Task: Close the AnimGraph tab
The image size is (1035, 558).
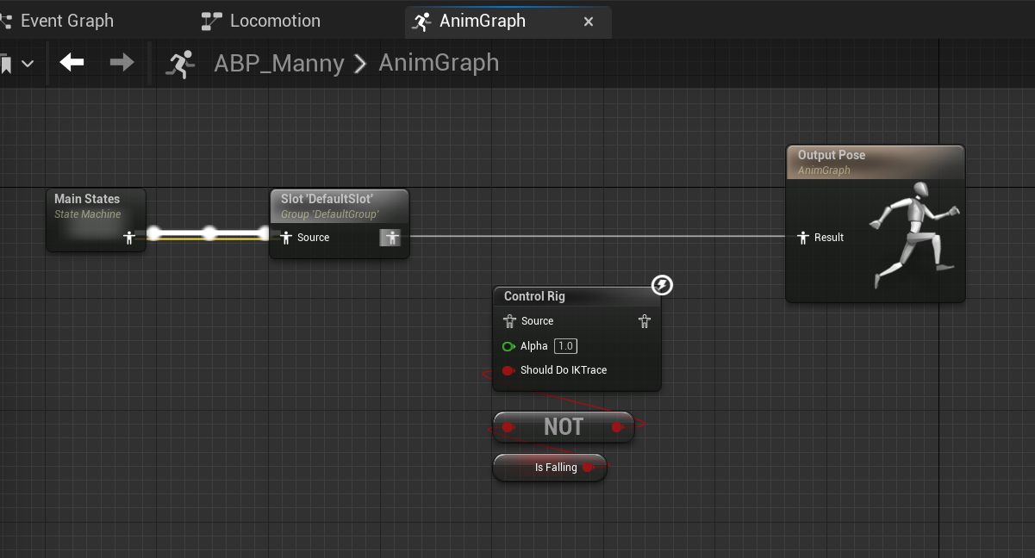Action: tap(589, 22)
